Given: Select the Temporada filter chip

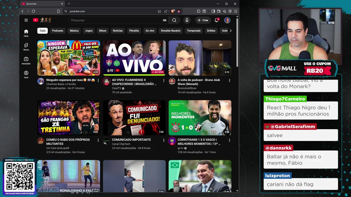Looking at the screenshot, I should (194, 31).
